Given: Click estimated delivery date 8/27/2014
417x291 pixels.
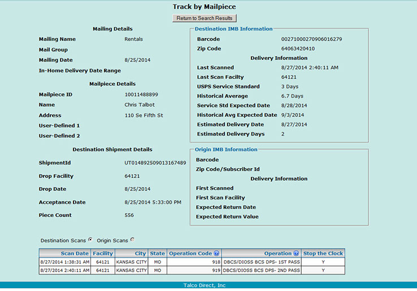Looking at the screenshot, I should point(294,124).
